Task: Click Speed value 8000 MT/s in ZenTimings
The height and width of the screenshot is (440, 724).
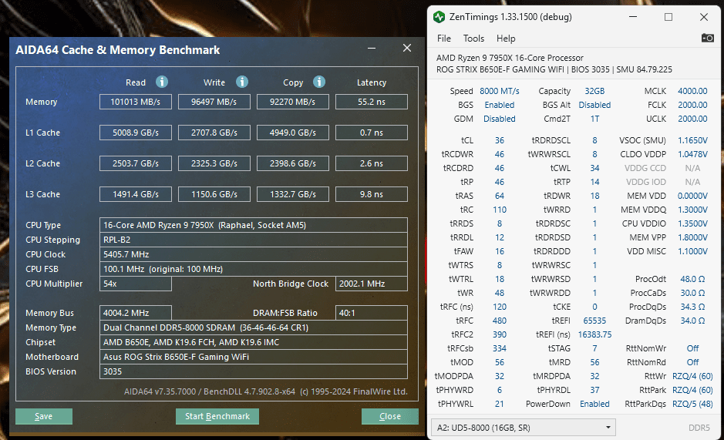Action: 499,91
